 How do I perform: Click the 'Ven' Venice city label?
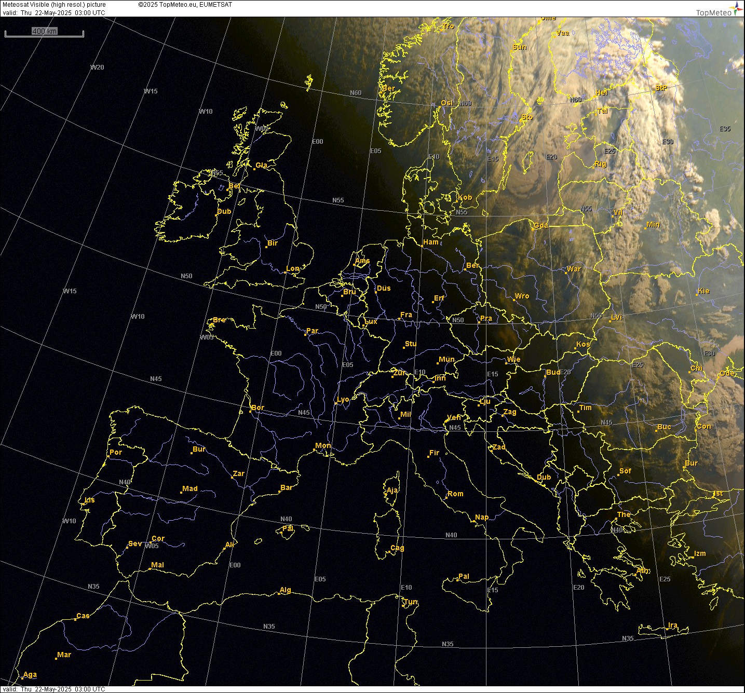[454, 417]
